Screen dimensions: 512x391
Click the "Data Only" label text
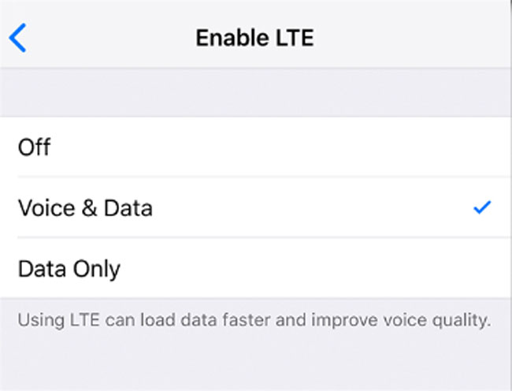coord(69,269)
